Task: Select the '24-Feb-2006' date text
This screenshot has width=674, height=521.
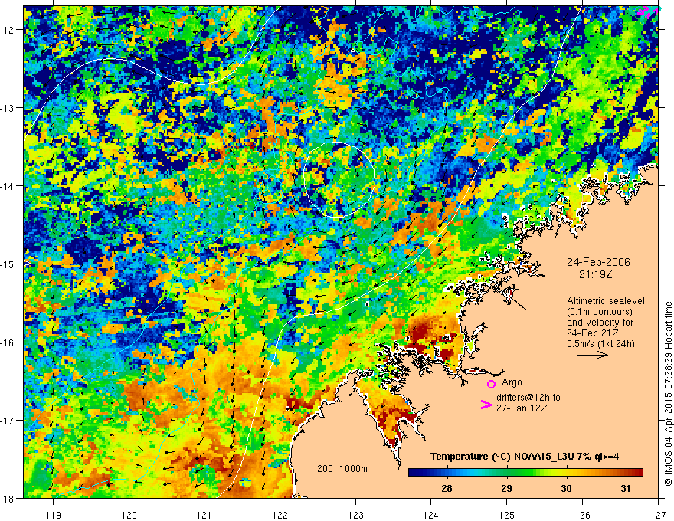Action: point(598,262)
